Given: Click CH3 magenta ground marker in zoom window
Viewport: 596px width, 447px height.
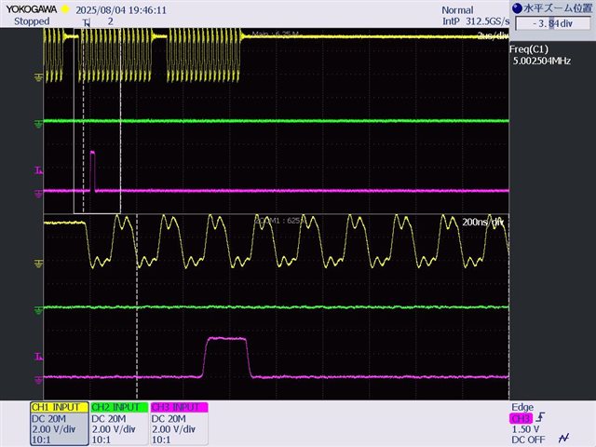Looking at the screenshot, I should (38, 380).
